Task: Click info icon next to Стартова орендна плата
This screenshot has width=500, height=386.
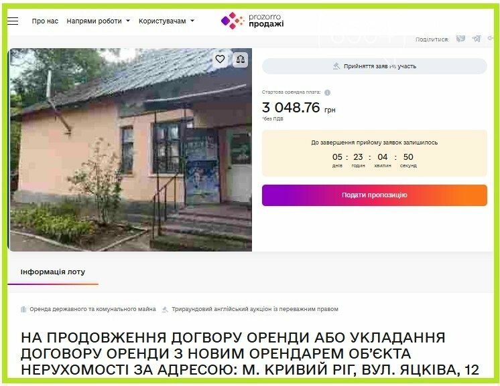Action: point(327,92)
